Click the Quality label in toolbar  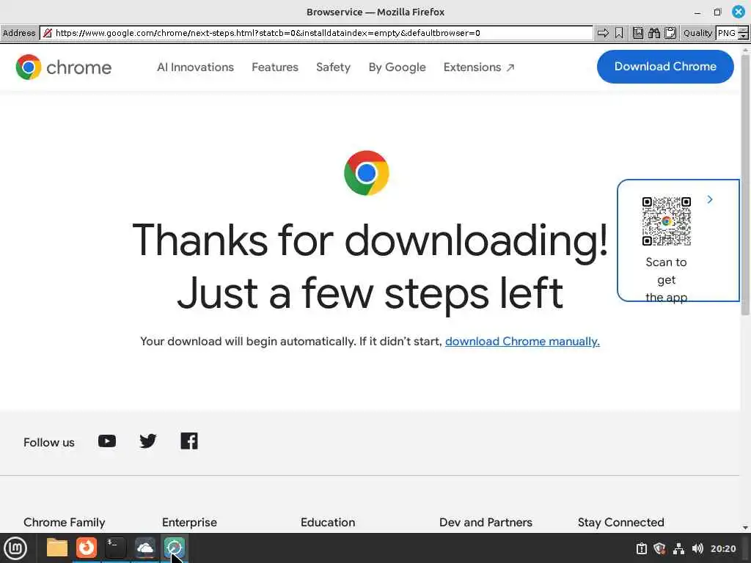click(x=697, y=33)
